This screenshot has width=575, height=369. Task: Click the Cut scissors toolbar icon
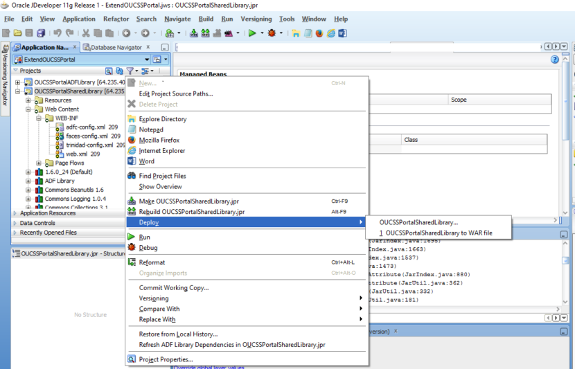(86, 33)
